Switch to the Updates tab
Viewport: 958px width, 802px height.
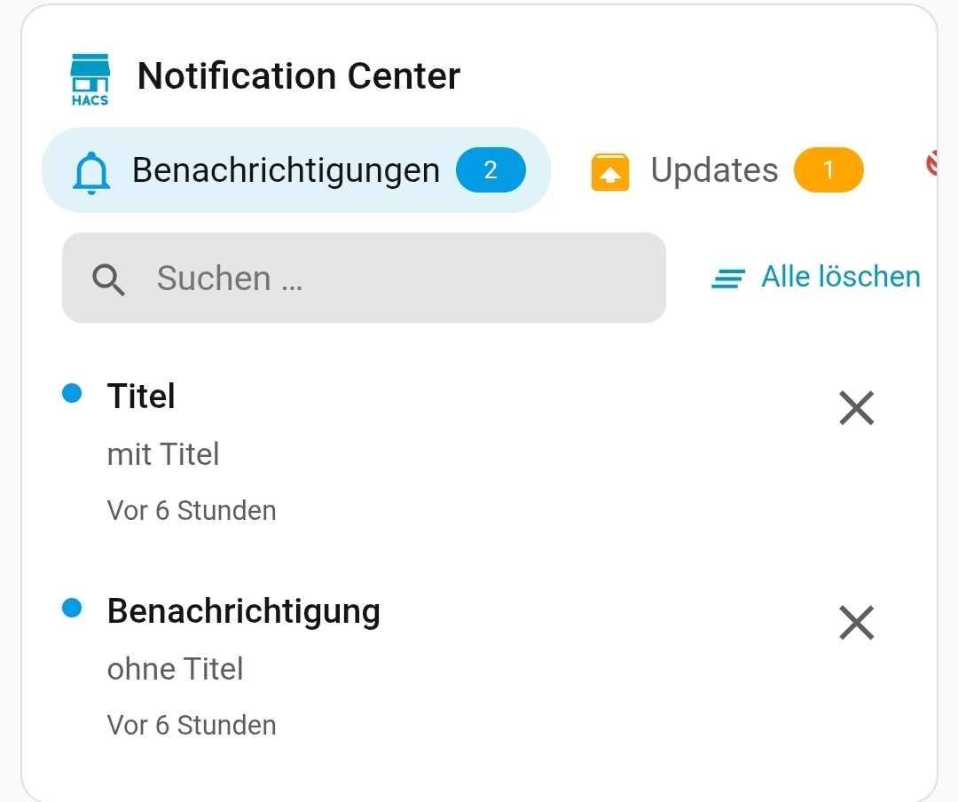[x=726, y=170]
